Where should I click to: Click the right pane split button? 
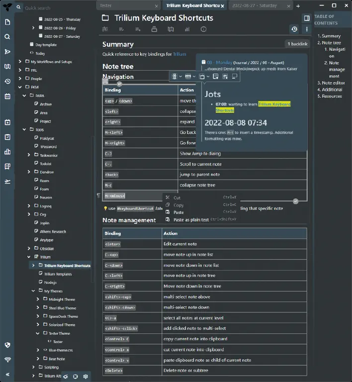coord(307,18)
